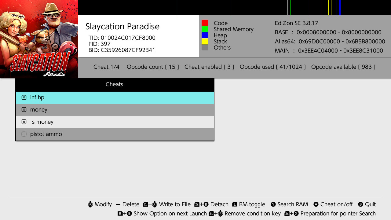Click the Slaycation Paradise game title text
Image resolution: width=391 pixels, height=220 pixels.
coord(122,27)
